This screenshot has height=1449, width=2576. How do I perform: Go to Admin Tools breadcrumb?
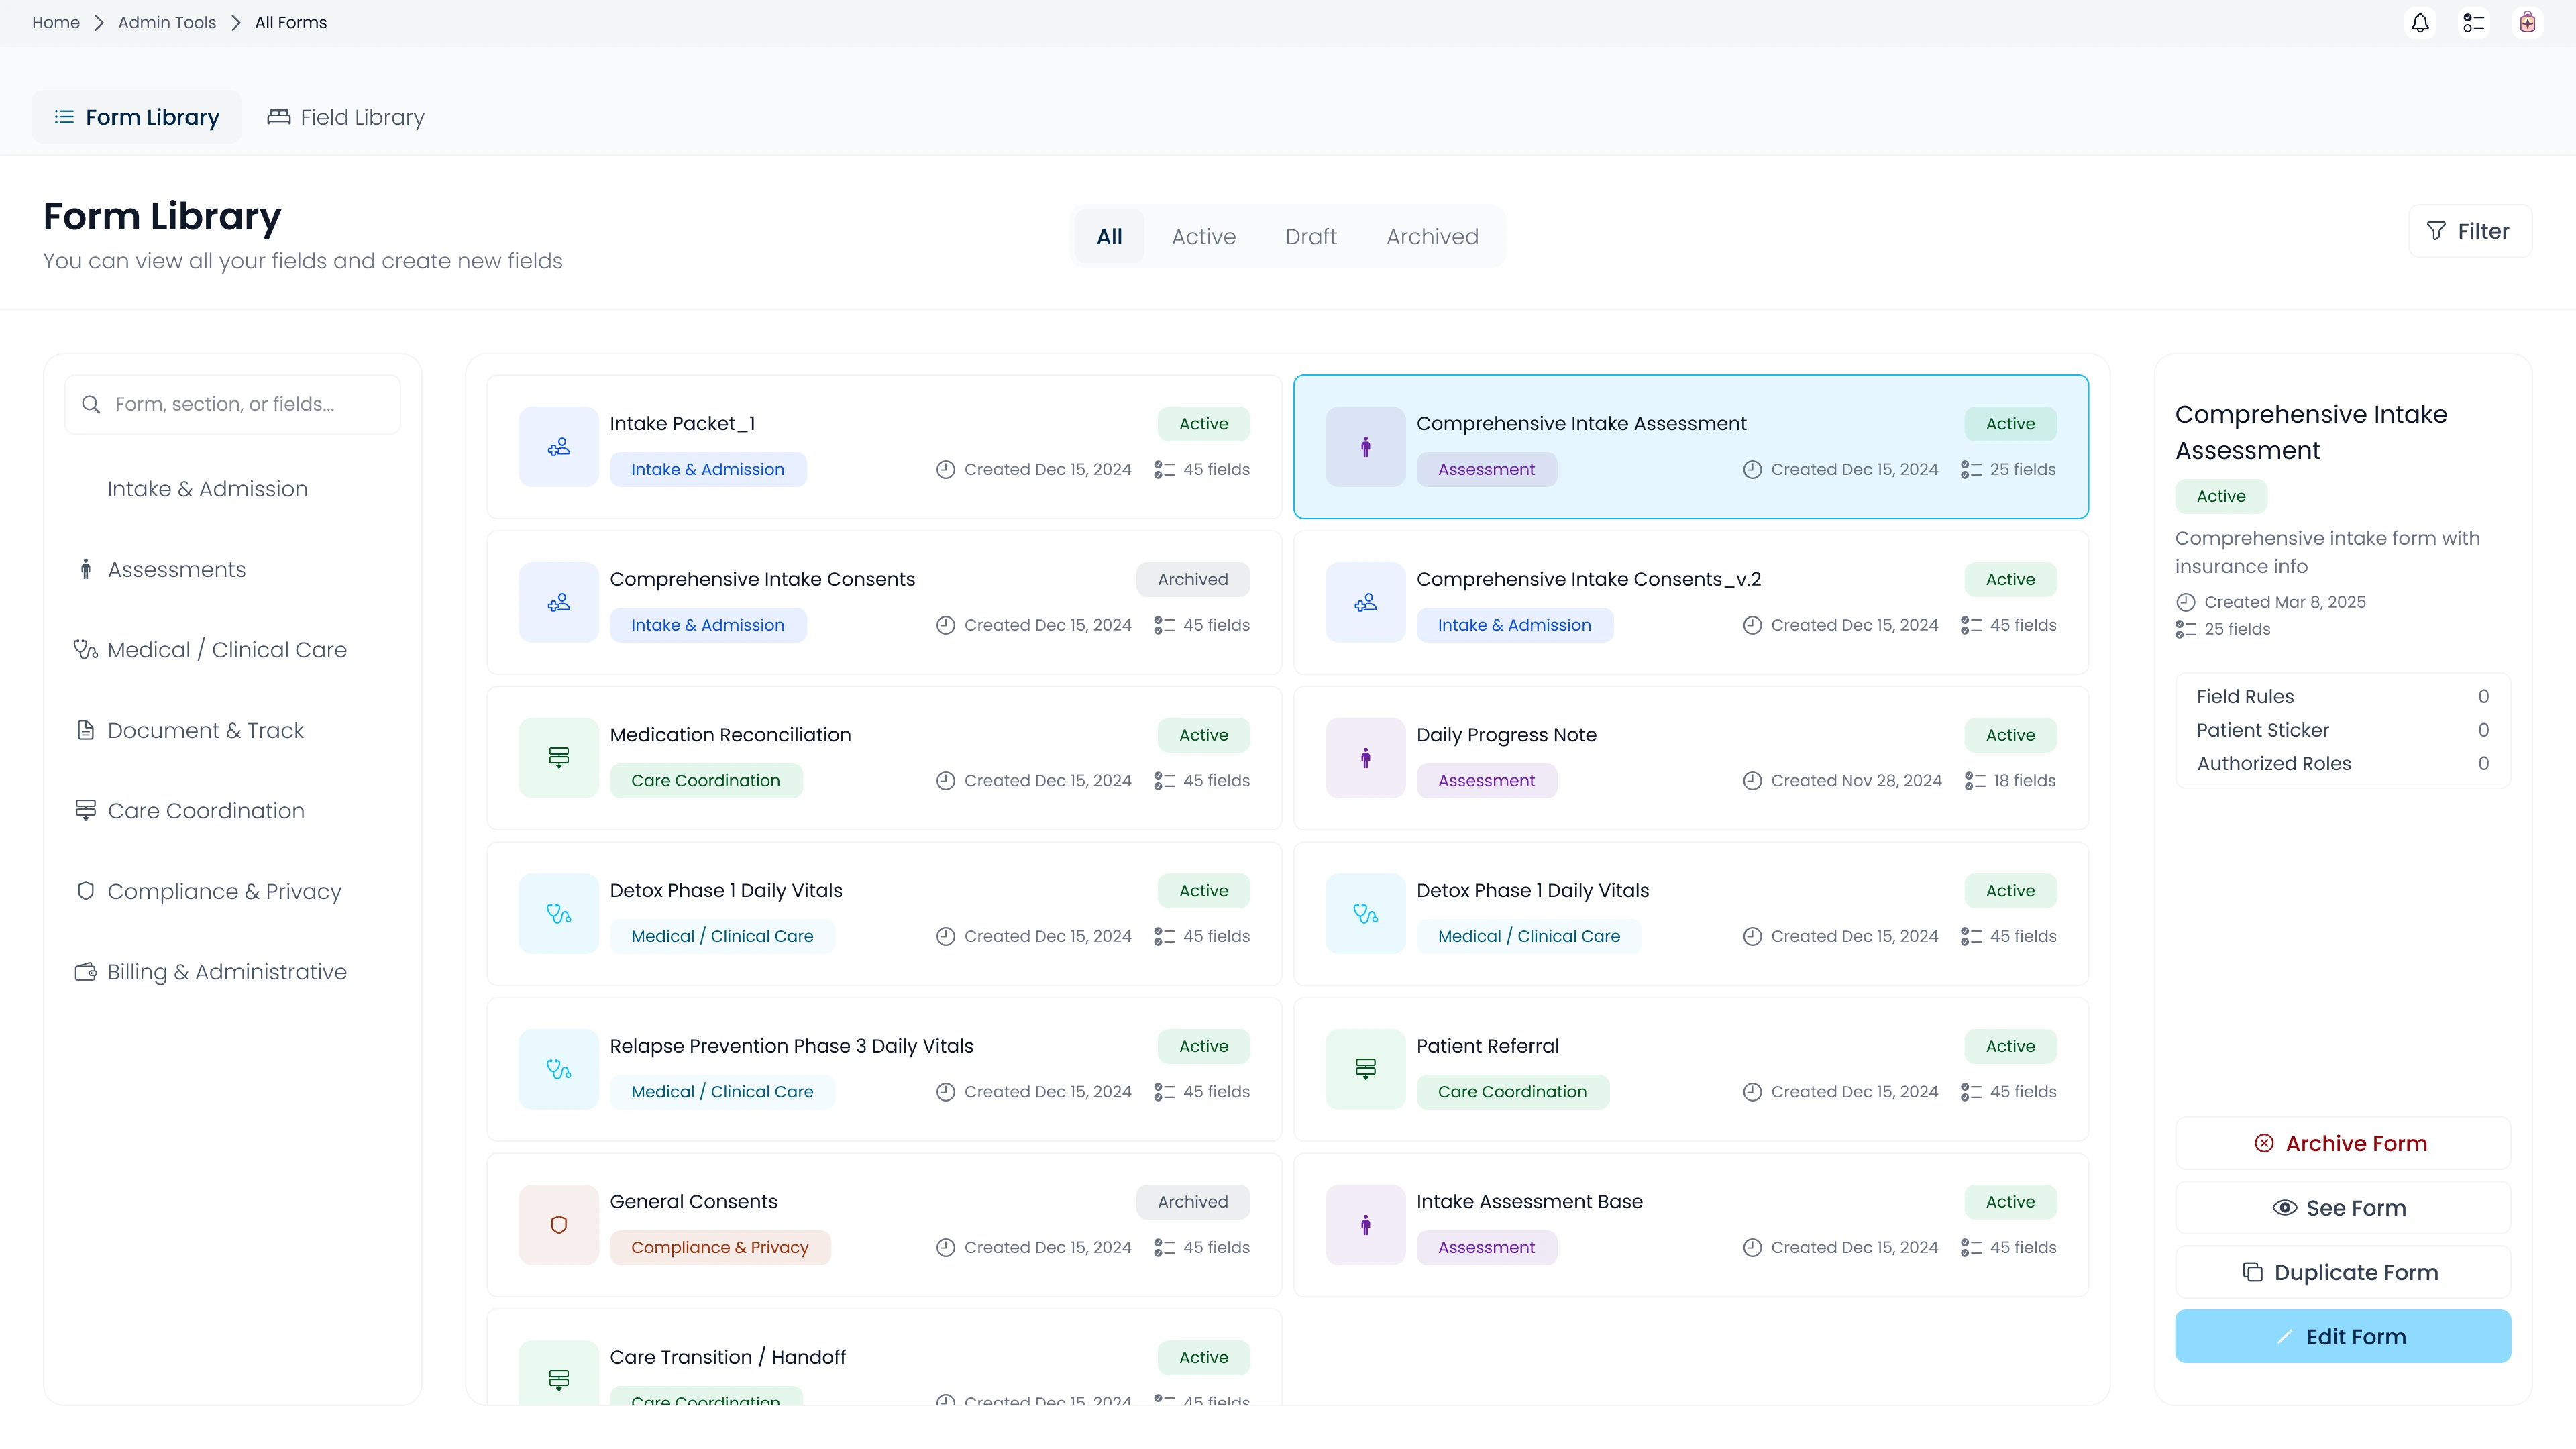(167, 23)
